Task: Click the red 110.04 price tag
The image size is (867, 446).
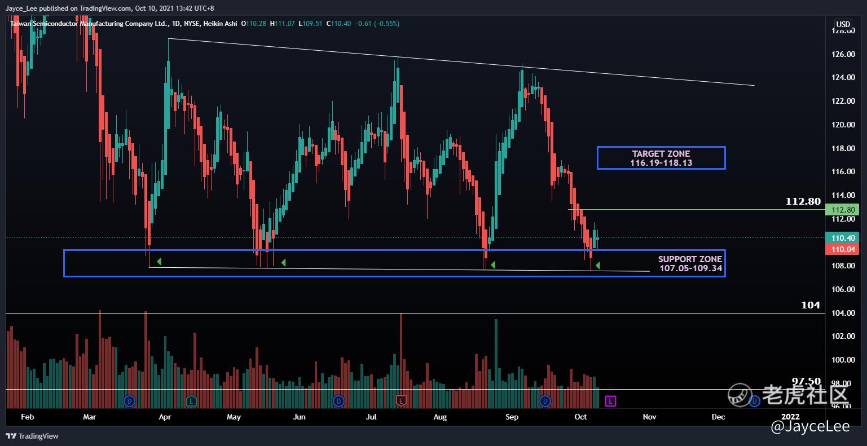Action: click(841, 249)
